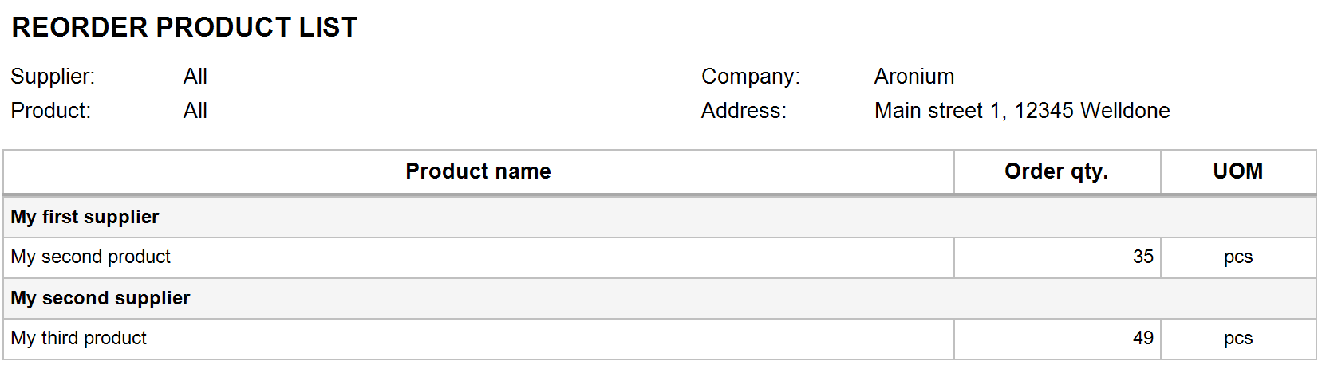Select the Supplier label
The image size is (1322, 365).
click(x=53, y=77)
